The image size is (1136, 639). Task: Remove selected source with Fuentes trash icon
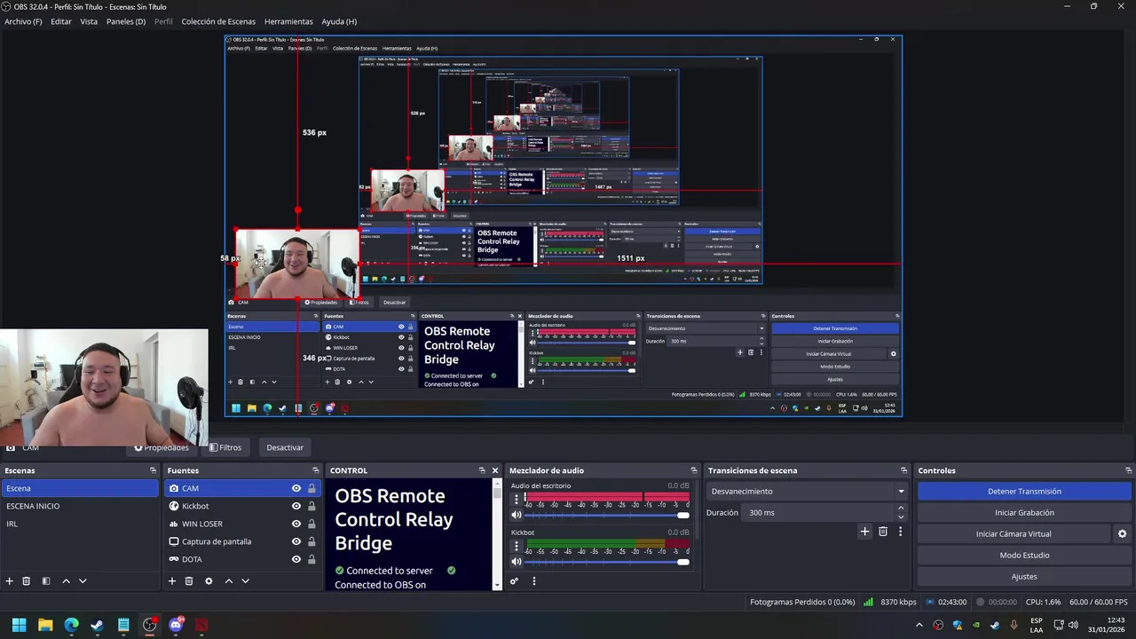click(189, 581)
